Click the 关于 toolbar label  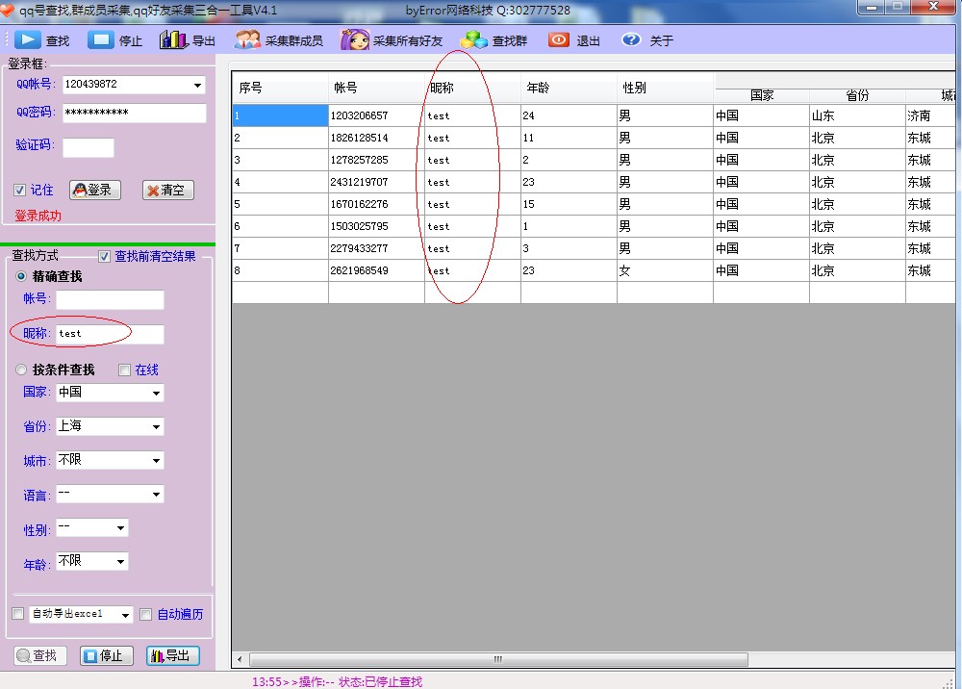tap(661, 41)
